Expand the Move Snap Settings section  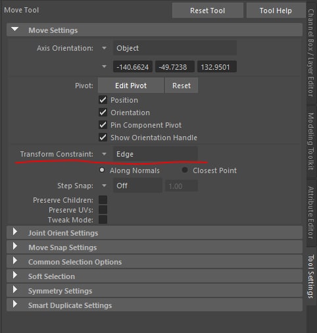[x=15, y=246]
